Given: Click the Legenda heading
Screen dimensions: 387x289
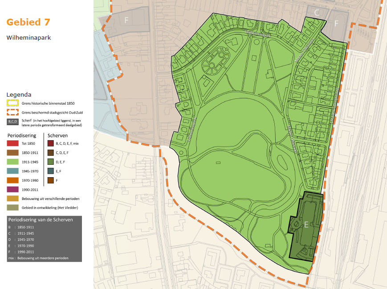Looking at the screenshot, I should (19, 95).
